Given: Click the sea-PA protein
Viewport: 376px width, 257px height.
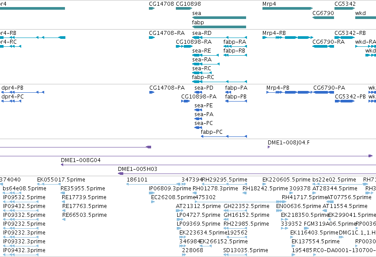Looking at the screenshot, I should [x=198, y=119].
